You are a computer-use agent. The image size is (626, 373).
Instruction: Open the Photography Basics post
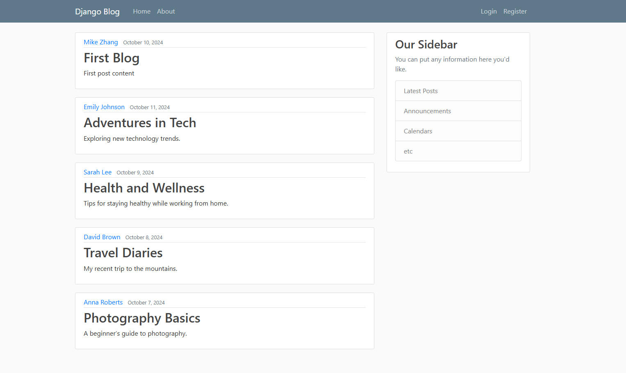coord(142,318)
